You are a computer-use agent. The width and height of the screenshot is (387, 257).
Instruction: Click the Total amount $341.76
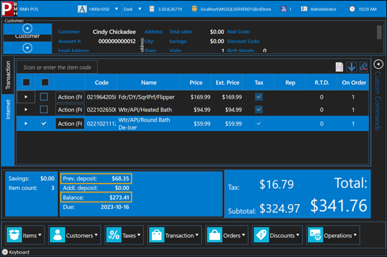point(339,205)
